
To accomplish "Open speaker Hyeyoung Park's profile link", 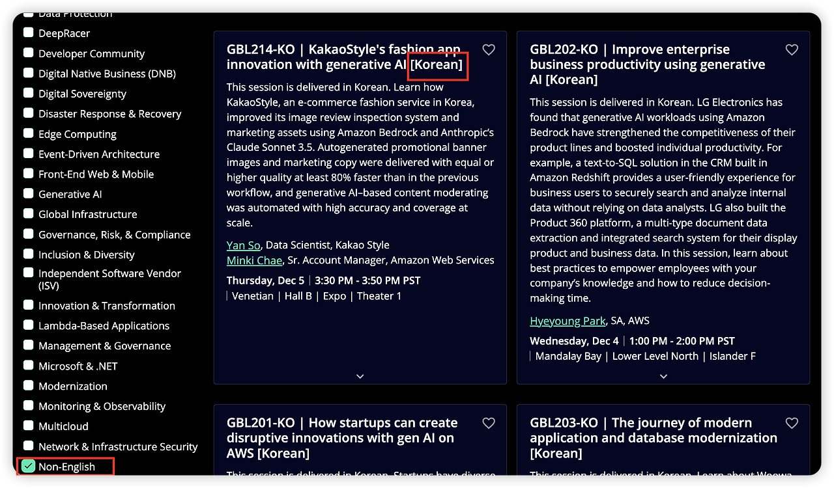I will click(x=568, y=321).
